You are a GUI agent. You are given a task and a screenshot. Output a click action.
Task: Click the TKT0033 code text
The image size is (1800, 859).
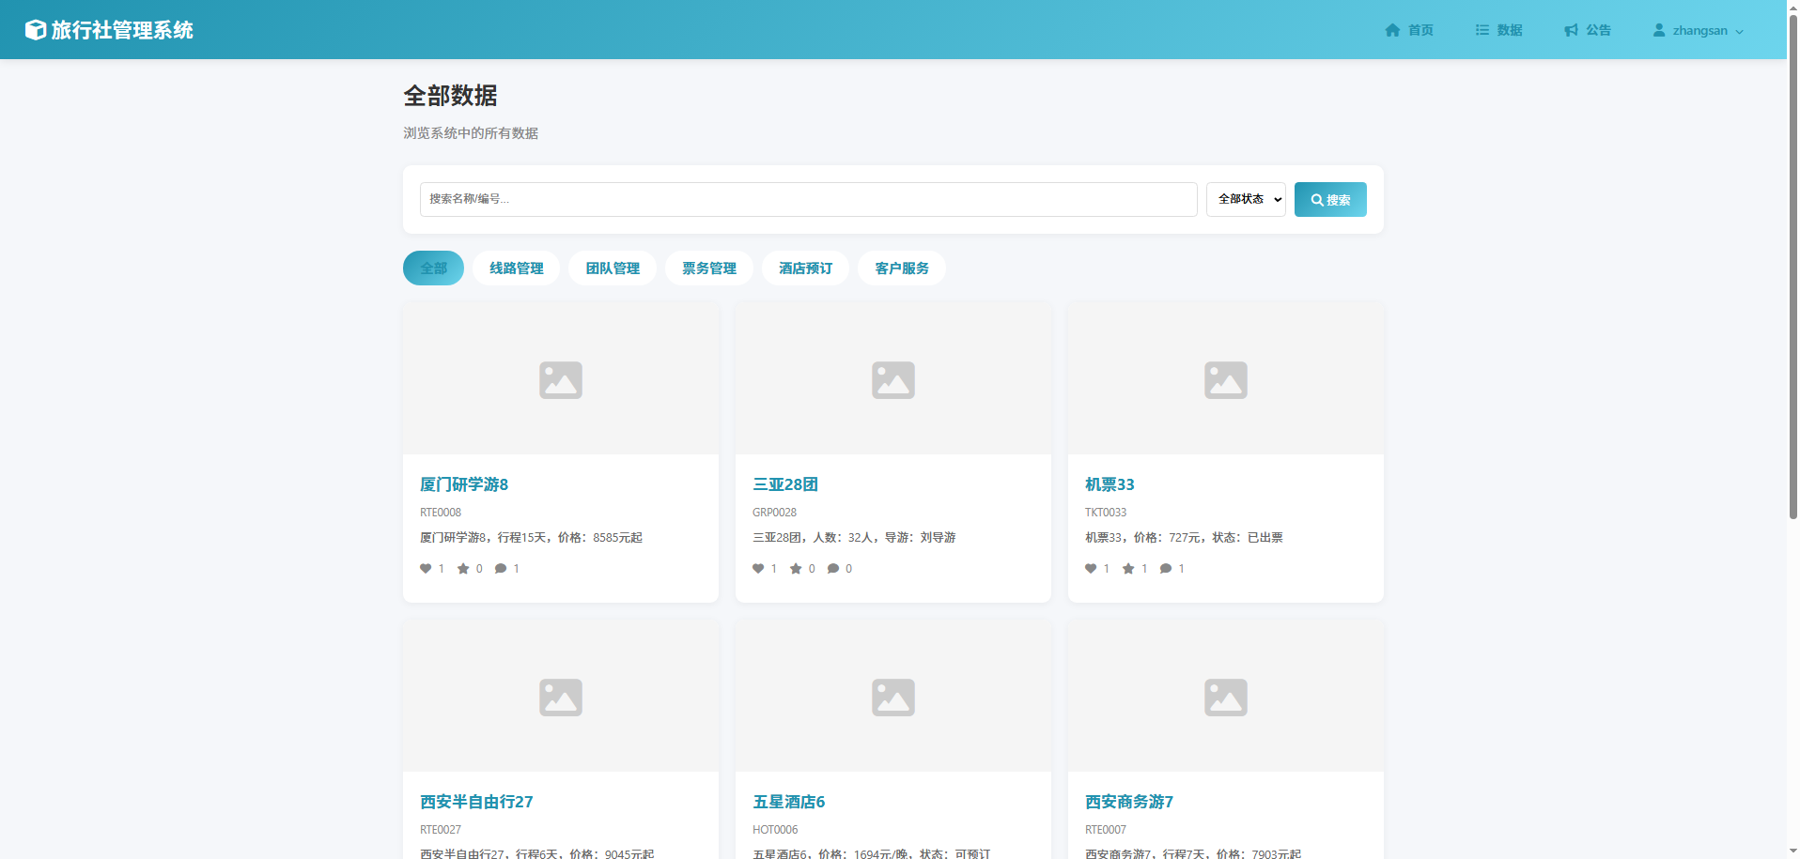point(1106,513)
